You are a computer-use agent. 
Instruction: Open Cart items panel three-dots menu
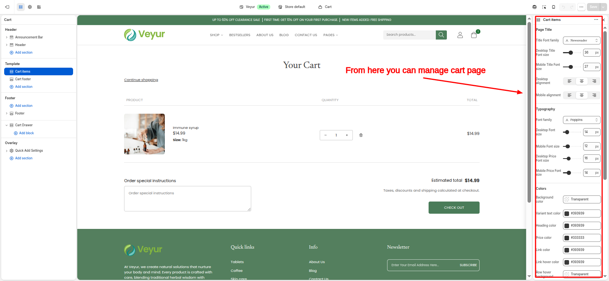pyautogui.click(x=596, y=20)
